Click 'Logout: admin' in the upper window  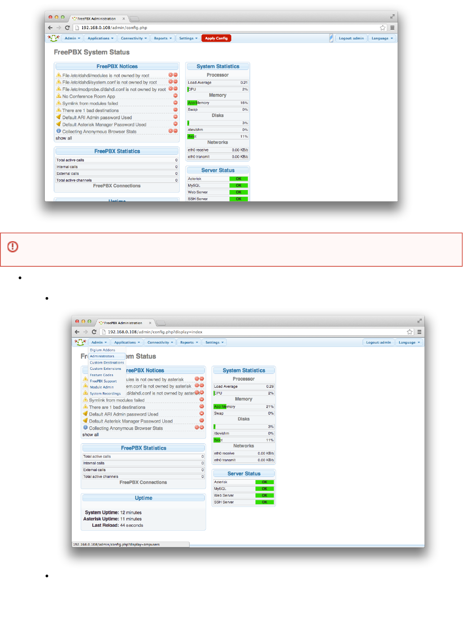[x=351, y=39]
